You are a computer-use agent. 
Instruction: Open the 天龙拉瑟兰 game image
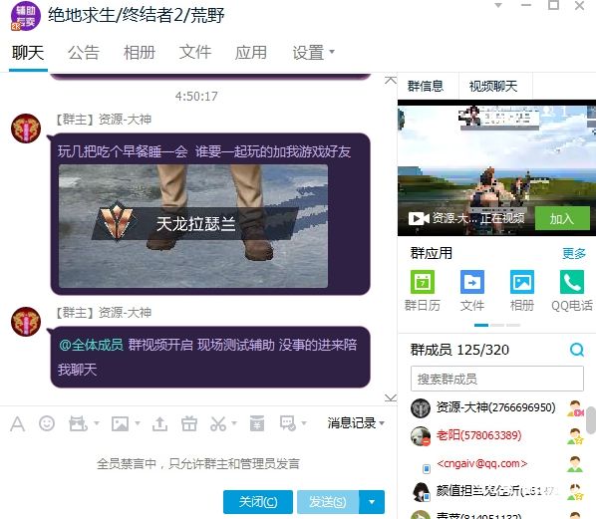pyautogui.click(x=193, y=226)
